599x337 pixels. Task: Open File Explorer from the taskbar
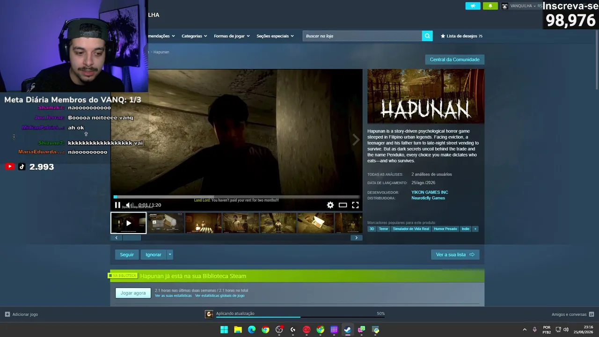pos(238,330)
